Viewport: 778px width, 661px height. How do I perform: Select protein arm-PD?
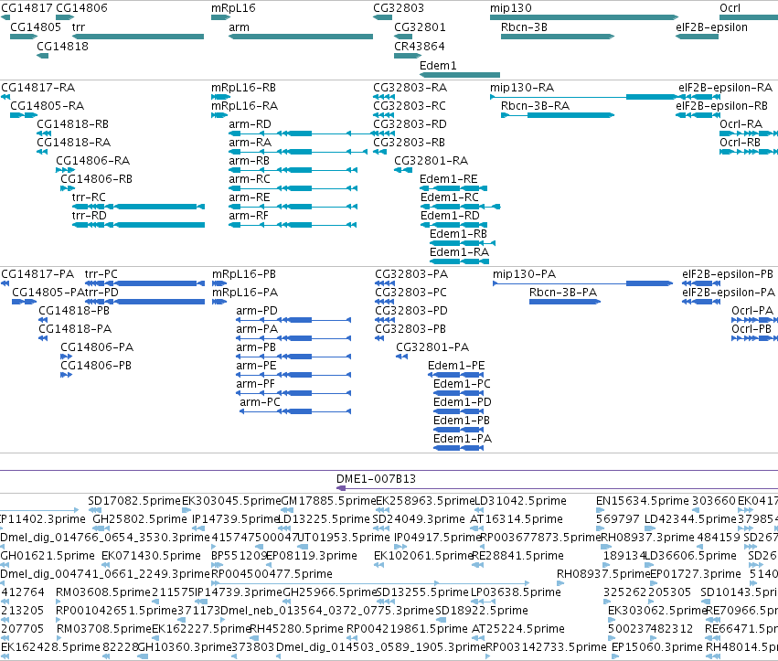tap(293, 320)
